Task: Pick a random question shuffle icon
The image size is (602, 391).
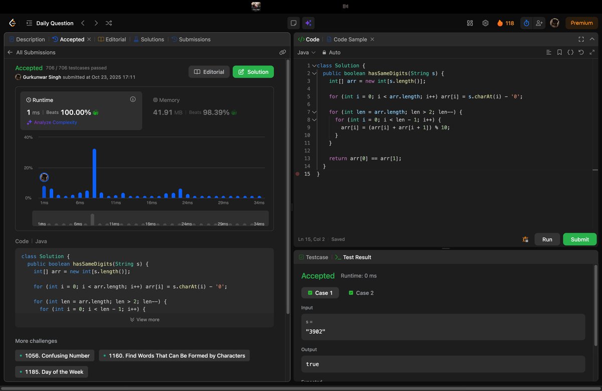Action: coord(109,23)
